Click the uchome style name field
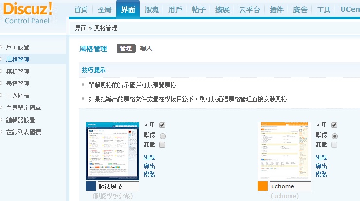The width and height of the screenshot is (360, 201). click(x=290, y=186)
